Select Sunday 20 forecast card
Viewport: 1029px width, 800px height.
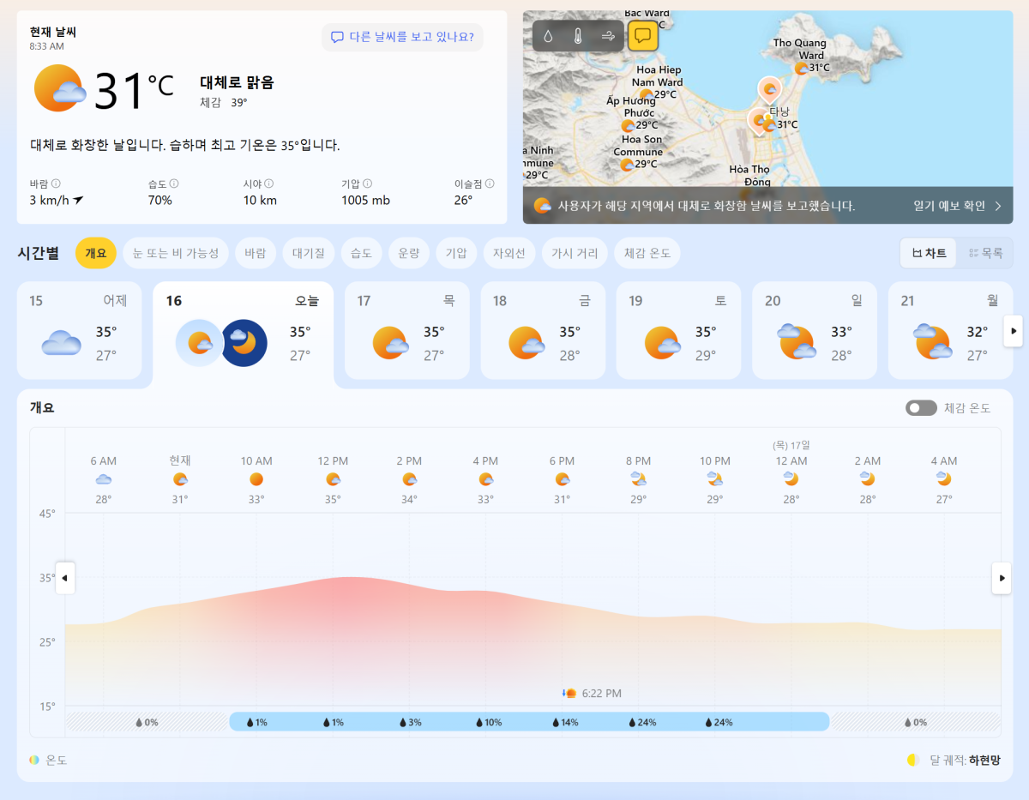(815, 330)
